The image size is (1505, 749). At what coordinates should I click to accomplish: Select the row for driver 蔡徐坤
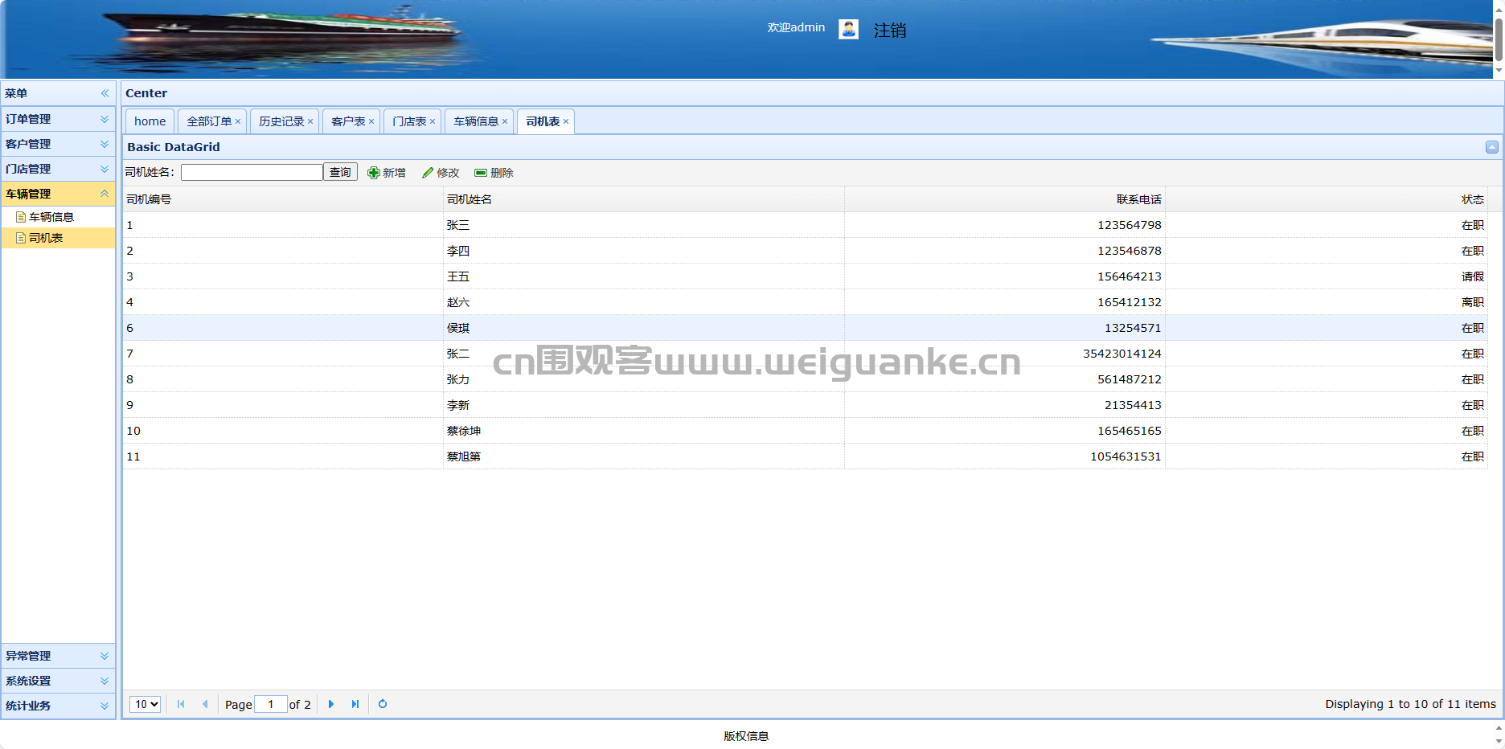pos(805,431)
